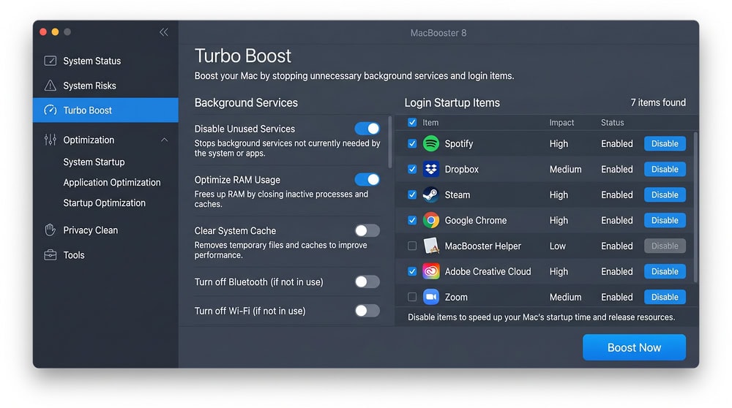
Task: Toggle Optimize RAM Usage switch
Action: point(367,180)
